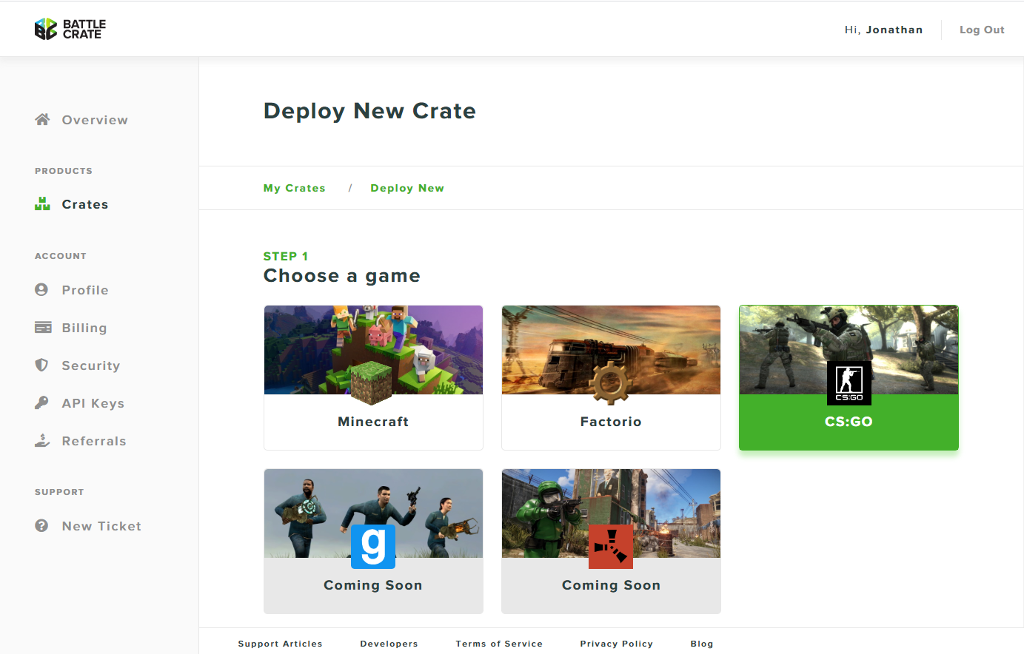Image resolution: width=1024 pixels, height=654 pixels.
Task: Click the Factorio gear icon
Action: pos(609,383)
